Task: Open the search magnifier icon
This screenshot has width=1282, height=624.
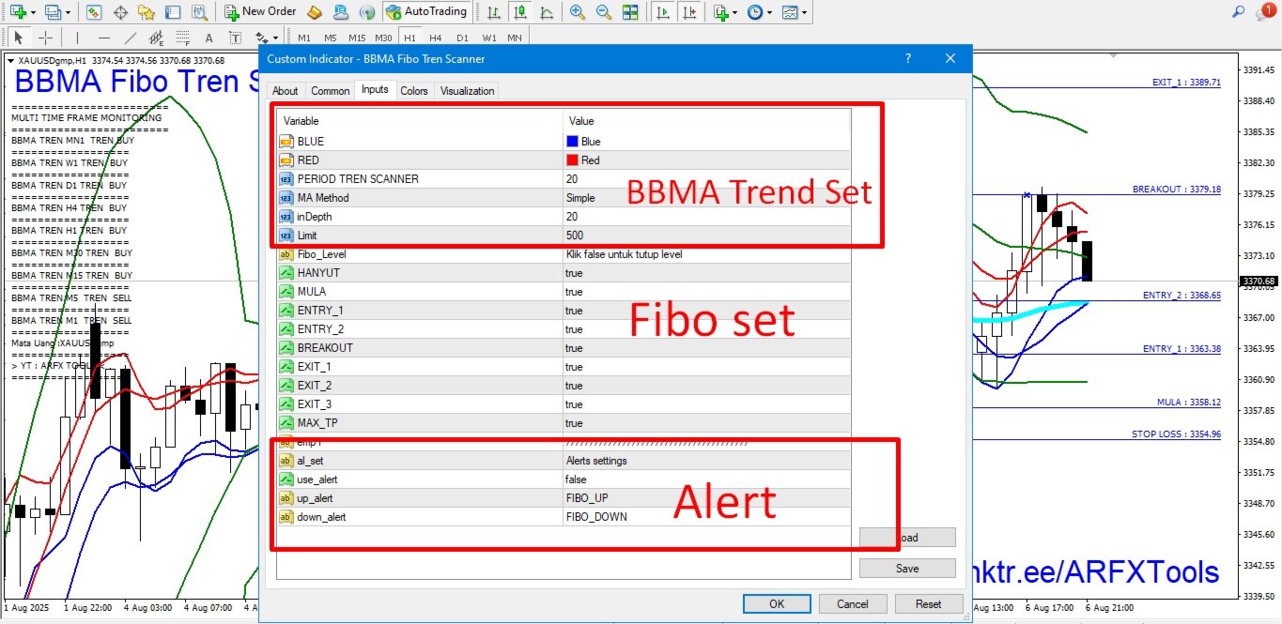Action: pos(1239,12)
